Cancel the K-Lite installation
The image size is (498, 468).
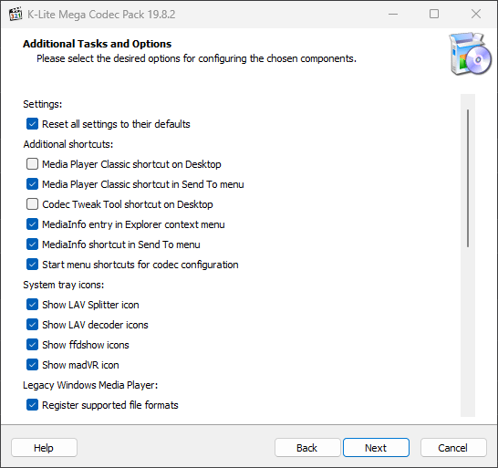[x=453, y=448]
